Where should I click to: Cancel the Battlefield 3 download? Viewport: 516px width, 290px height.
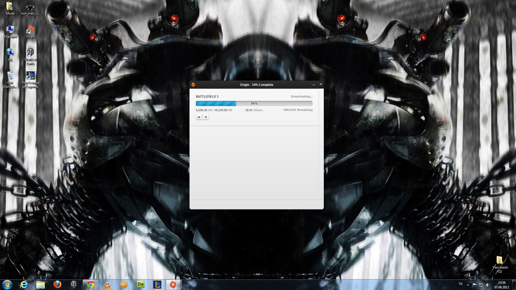pos(206,117)
